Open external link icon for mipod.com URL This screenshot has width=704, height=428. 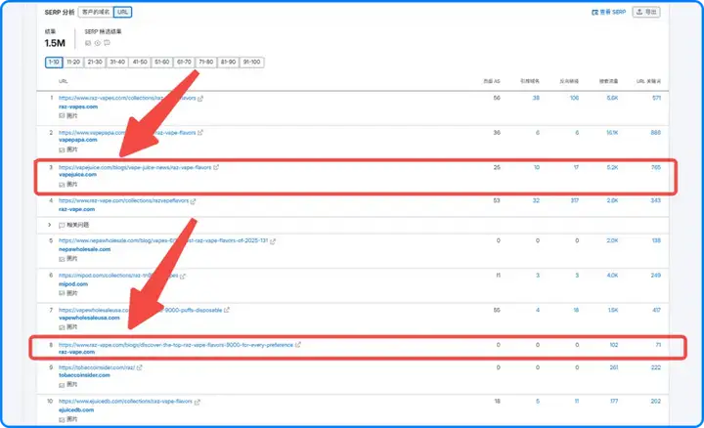pos(182,276)
